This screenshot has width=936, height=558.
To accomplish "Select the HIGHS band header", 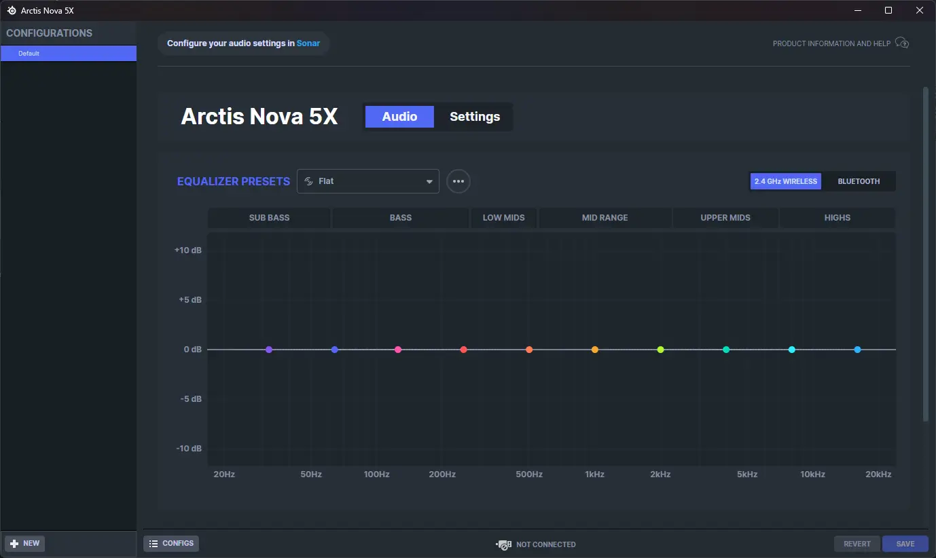I will (838, 218).
